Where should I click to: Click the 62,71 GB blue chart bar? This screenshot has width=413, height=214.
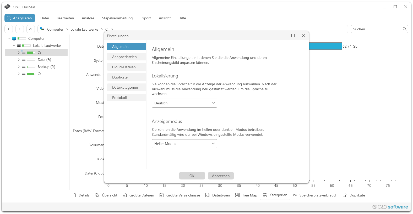click(325, 46)
